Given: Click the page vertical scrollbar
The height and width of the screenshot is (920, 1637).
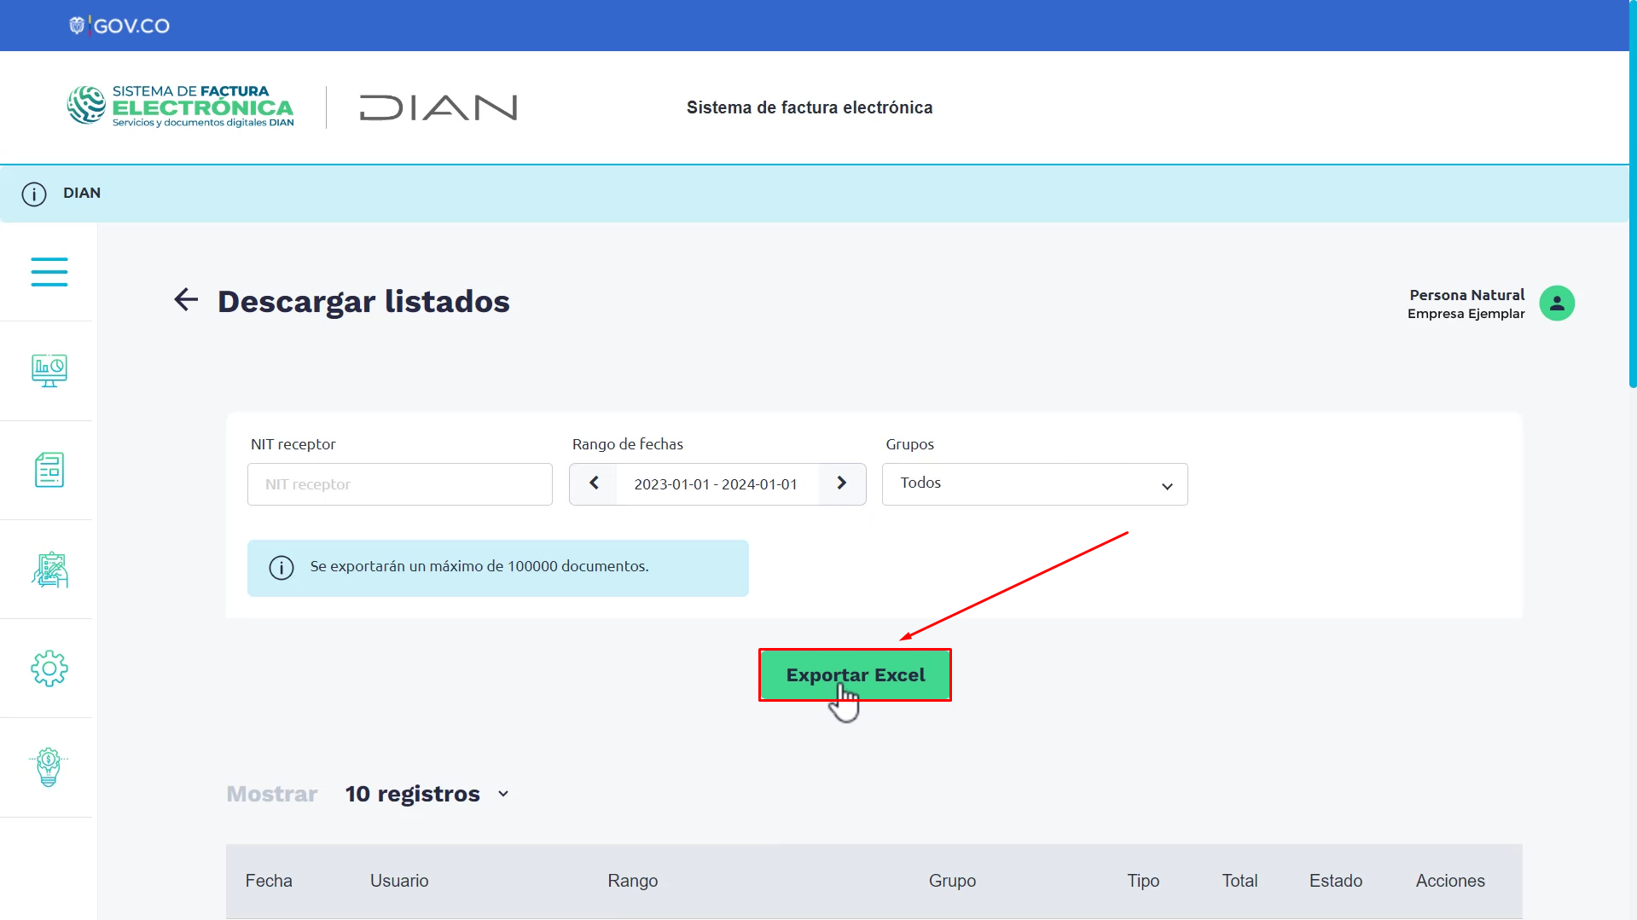Looking at the screenshot, I should pos(1633,194).
